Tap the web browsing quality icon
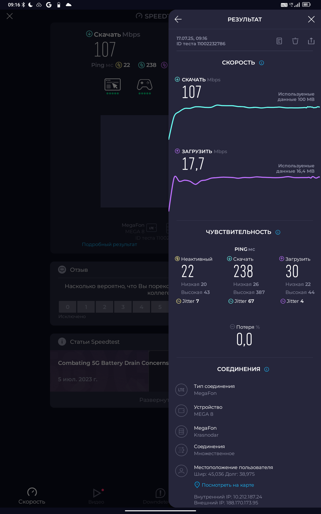The height and width of the screenshot is (514, 321). click(113, 85)
